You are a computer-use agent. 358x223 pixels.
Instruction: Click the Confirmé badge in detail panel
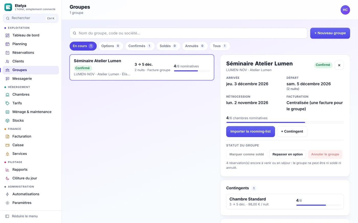click(x=323, y=65)
